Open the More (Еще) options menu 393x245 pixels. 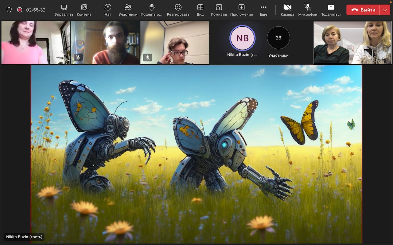[263, 10]
